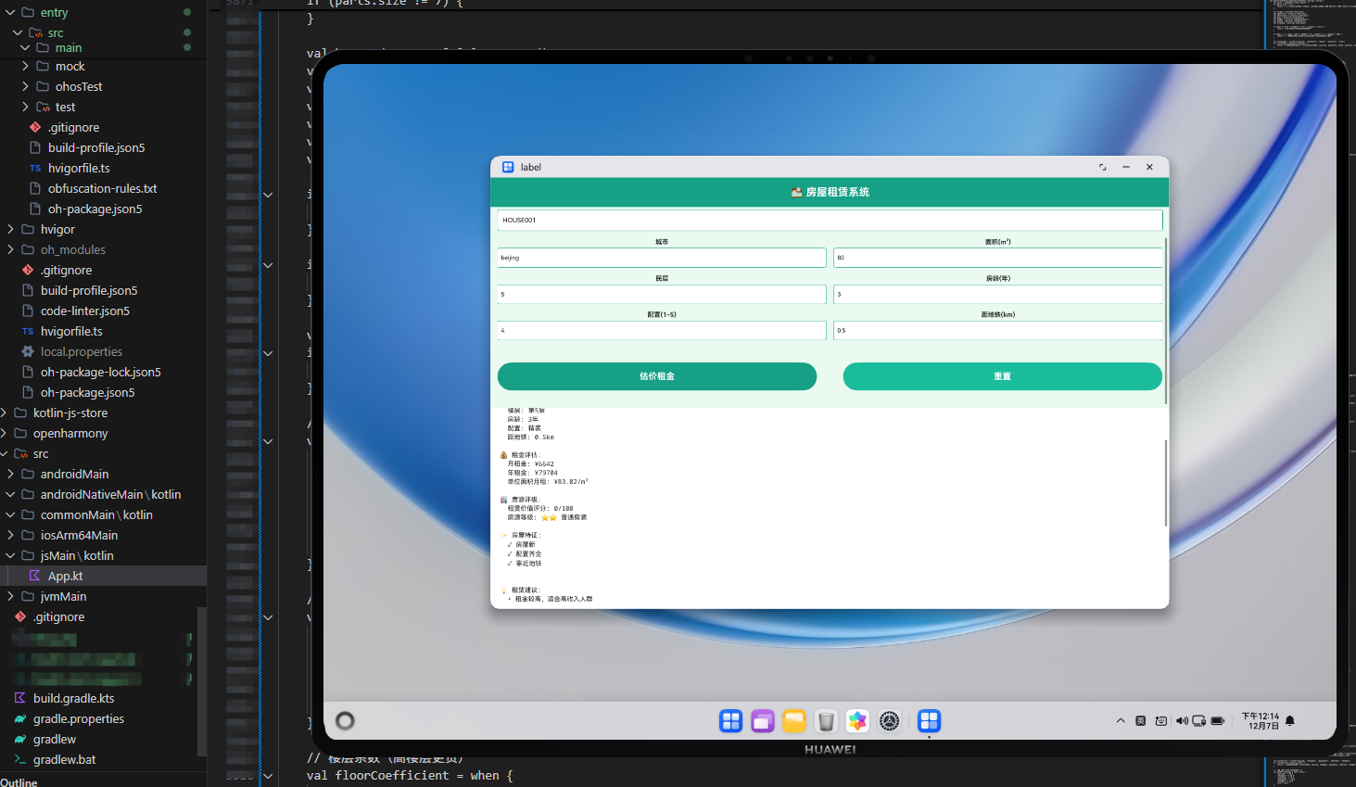Focus the 面积(m²) field containing 80
Image resolution: width=1356 pixels, height=787 pixels.
(997, 258)
